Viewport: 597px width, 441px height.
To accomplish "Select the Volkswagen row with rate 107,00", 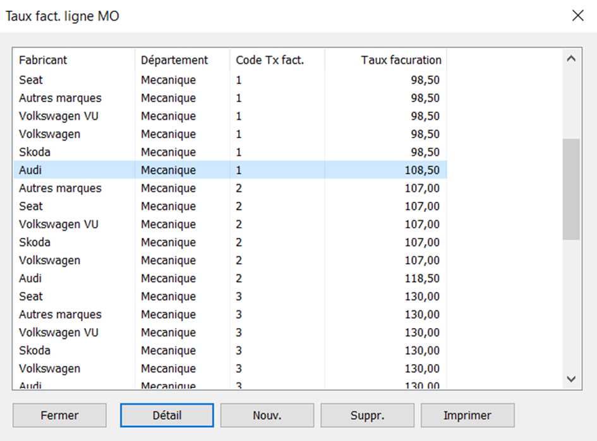I will coord(230,261).
